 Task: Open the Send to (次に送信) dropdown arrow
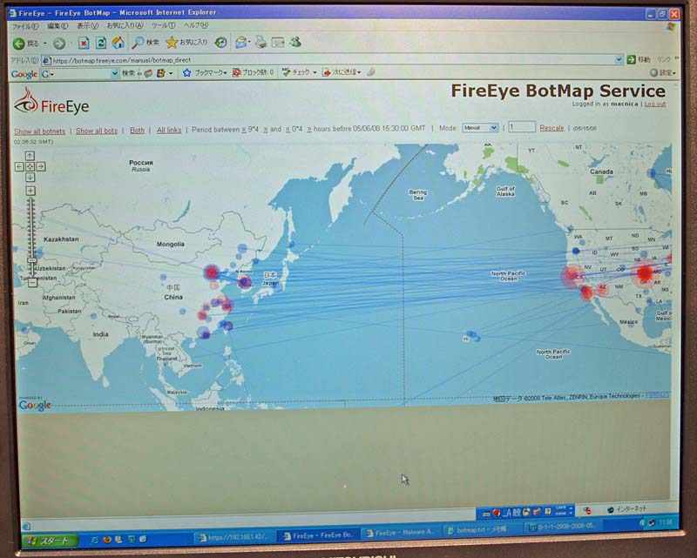pos(359,72)
